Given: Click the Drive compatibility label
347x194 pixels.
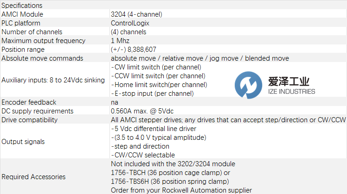Looking at the screenshot, I should [30, 120].
